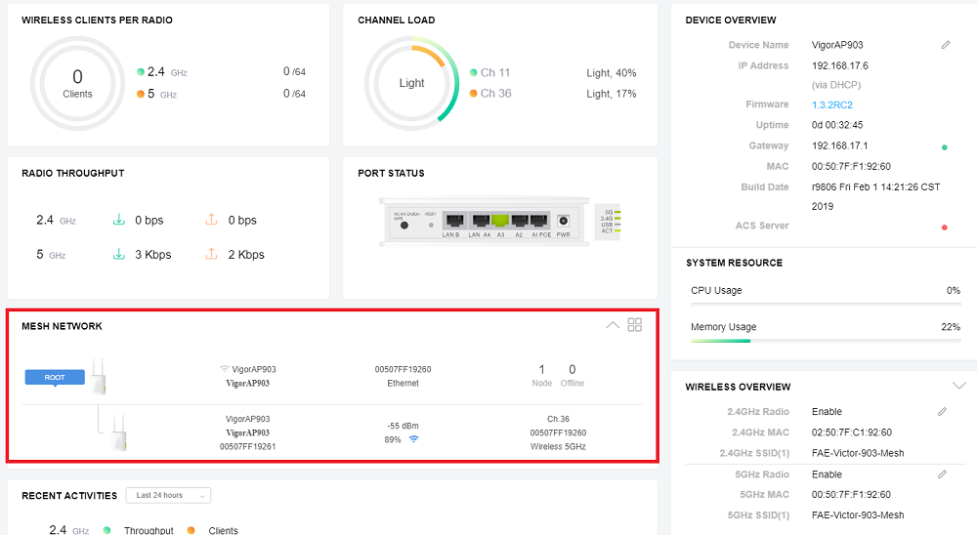Click 5GHz SSID FAE-Victor-903-Mesh value
Image resolution: width=977 pixels, height=535 pixels.
(858, 515)
